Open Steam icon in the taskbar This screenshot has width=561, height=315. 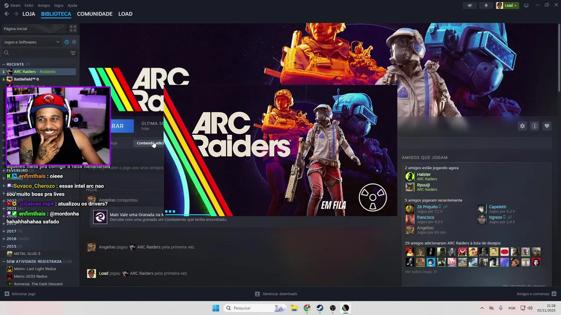click(x=320, y=308)
